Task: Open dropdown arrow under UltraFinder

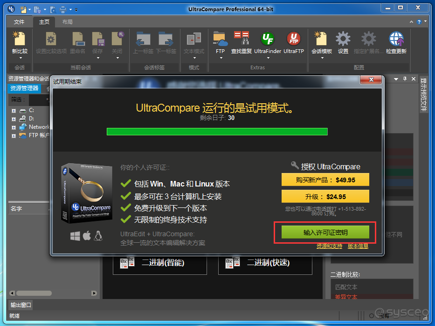Action: [268, 58]
